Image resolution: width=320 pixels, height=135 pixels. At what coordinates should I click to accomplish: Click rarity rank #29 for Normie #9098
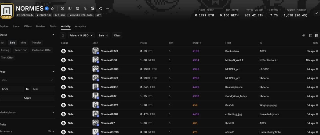pyautogui.click(x=195, y=132)
